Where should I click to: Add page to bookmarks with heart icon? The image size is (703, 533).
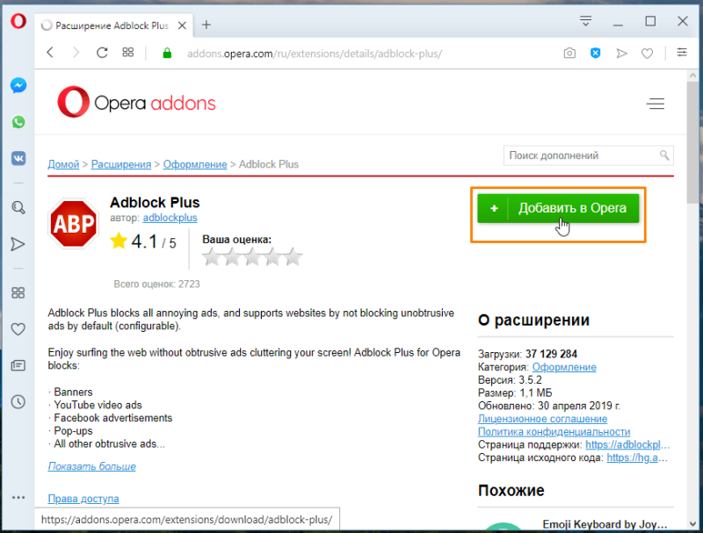click(647, 54)
